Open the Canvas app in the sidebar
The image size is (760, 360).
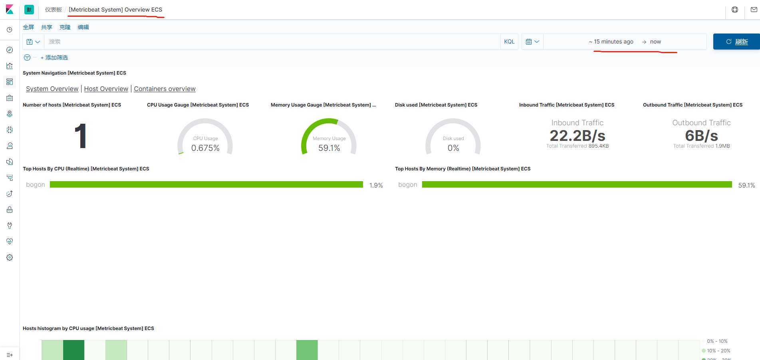coord(10,98)
